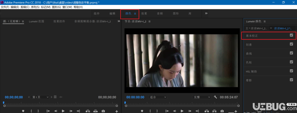297x113 pixels.
Task: Switch to 音频 workspace
Action: 160,14
